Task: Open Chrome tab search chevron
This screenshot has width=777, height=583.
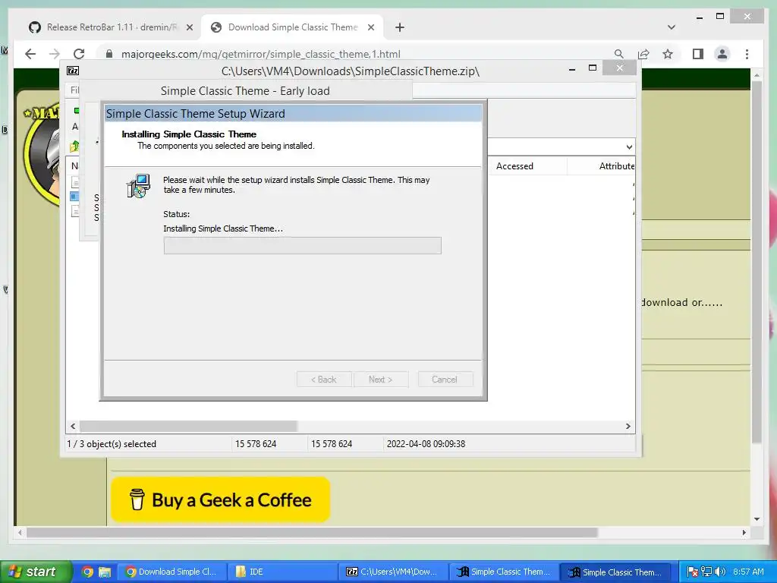Action: click(x=672, y=27)
